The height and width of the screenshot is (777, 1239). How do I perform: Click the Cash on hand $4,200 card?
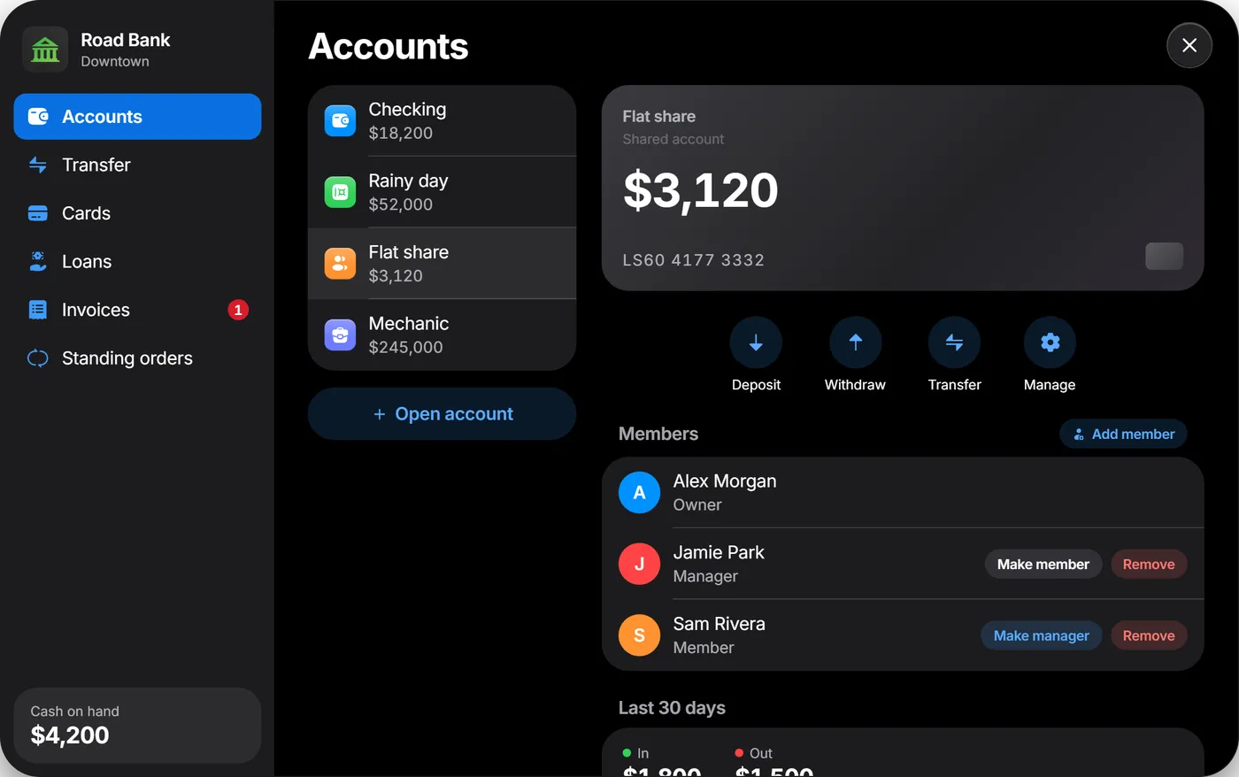[137, 726]
